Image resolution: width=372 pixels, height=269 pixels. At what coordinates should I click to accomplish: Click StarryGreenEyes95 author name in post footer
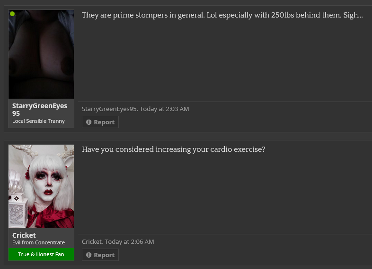109,109
